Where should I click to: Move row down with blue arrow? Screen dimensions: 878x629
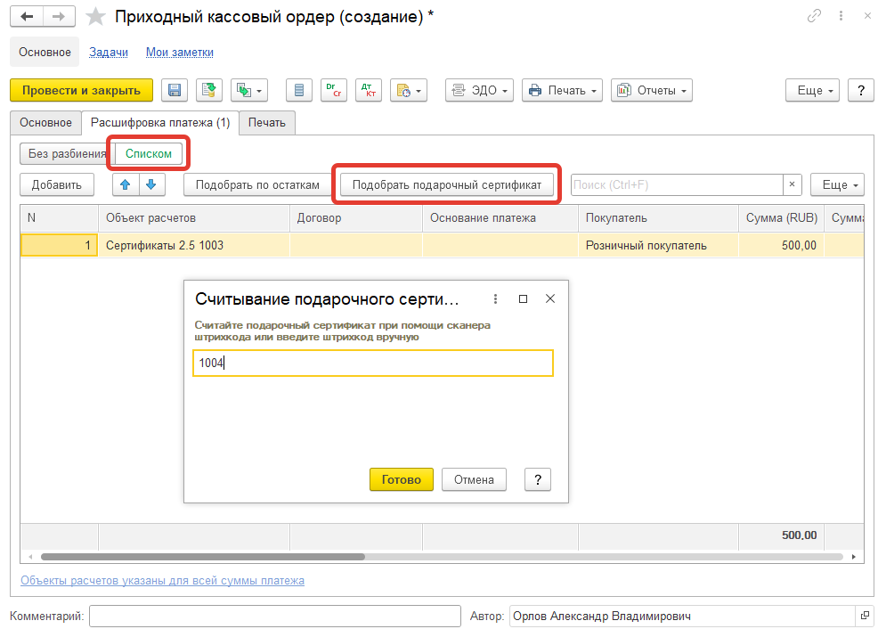click(x=150, y=184)
